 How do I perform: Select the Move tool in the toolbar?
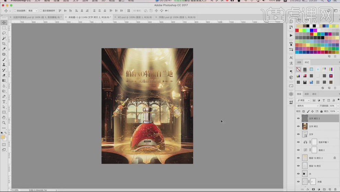(x=4, y=23)
